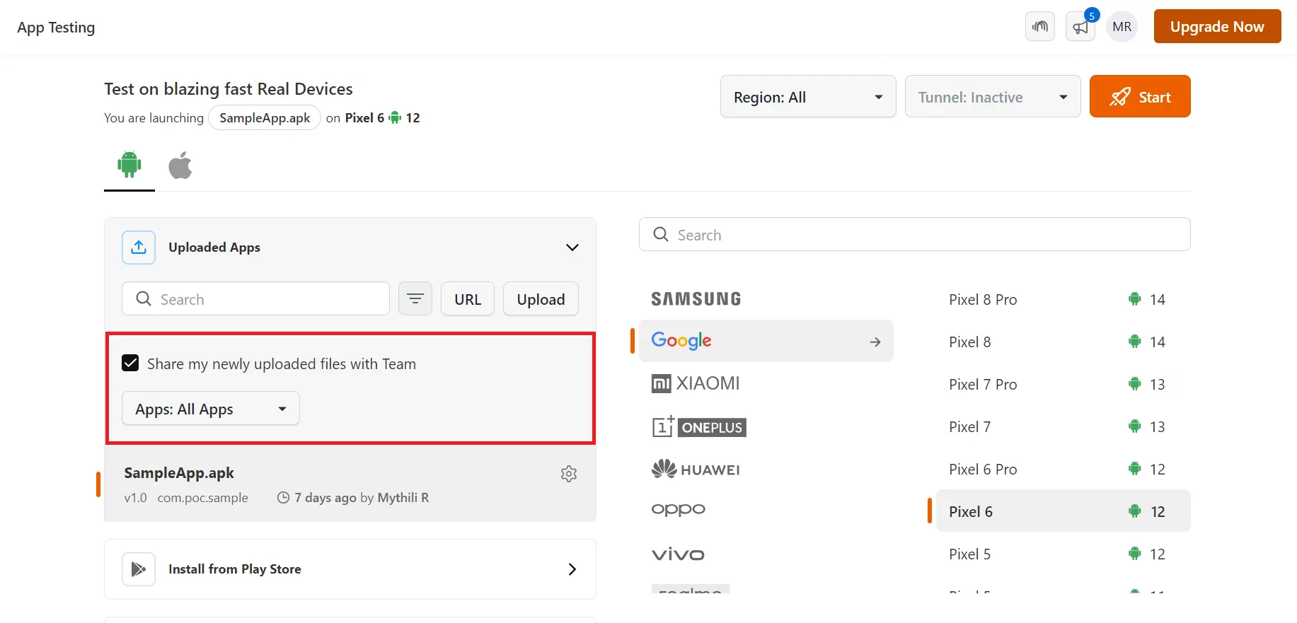Click the upload icon beside Uploaded Apps
This screenshot has height=623, width=1297.
139,248
